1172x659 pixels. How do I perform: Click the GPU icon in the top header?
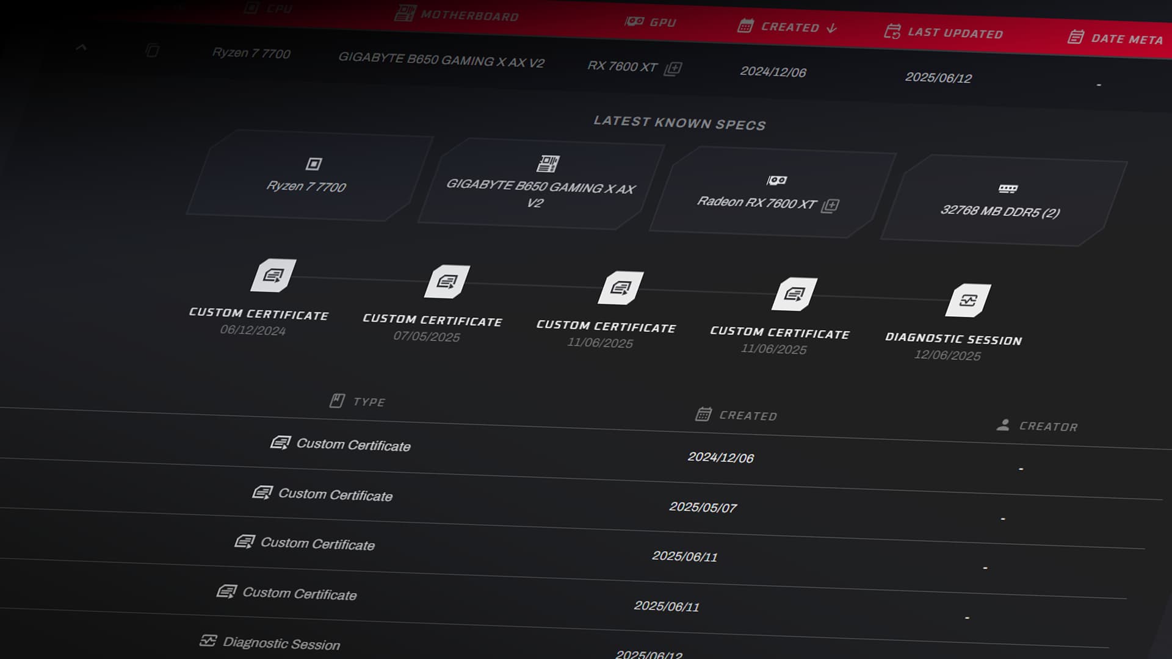click(634, 21)
